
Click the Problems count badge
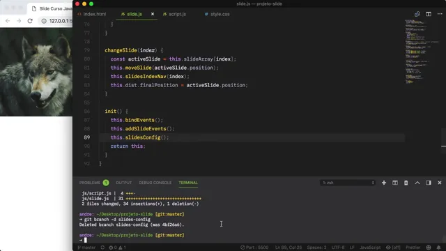click(x=106, y=183)
